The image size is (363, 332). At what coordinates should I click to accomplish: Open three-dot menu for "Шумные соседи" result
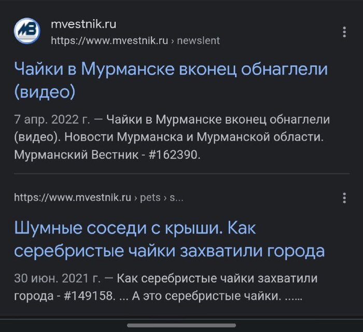(x=344, y=198)
